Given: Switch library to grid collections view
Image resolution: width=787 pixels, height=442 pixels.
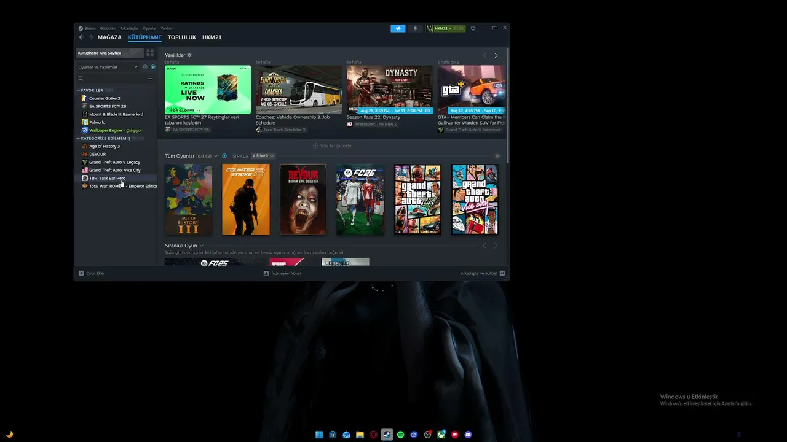Looking at the screenshot, I should pyautogui.click(x=150, y=53).
